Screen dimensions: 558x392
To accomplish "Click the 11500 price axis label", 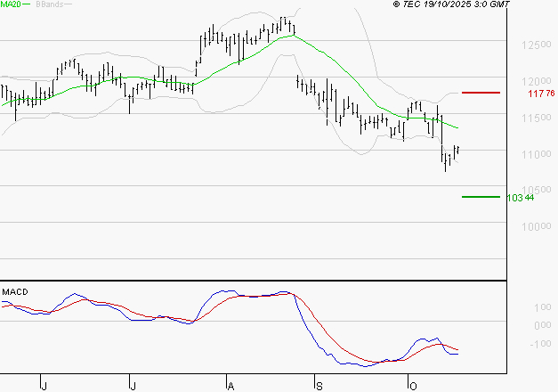I will point(537,118).
